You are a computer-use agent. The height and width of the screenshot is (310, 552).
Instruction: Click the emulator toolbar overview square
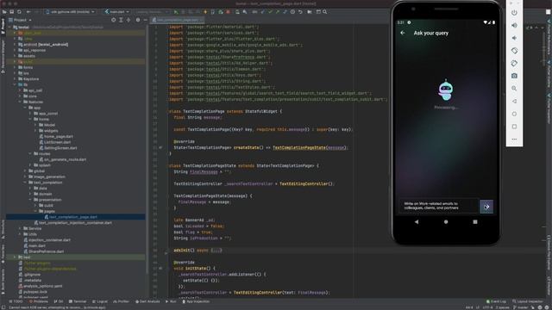coord(514,127)
